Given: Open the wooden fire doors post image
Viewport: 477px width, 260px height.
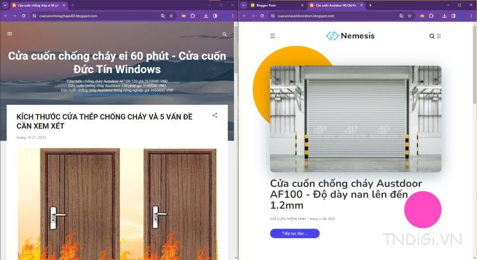Looking at the screenshot, I should [117, 204].
